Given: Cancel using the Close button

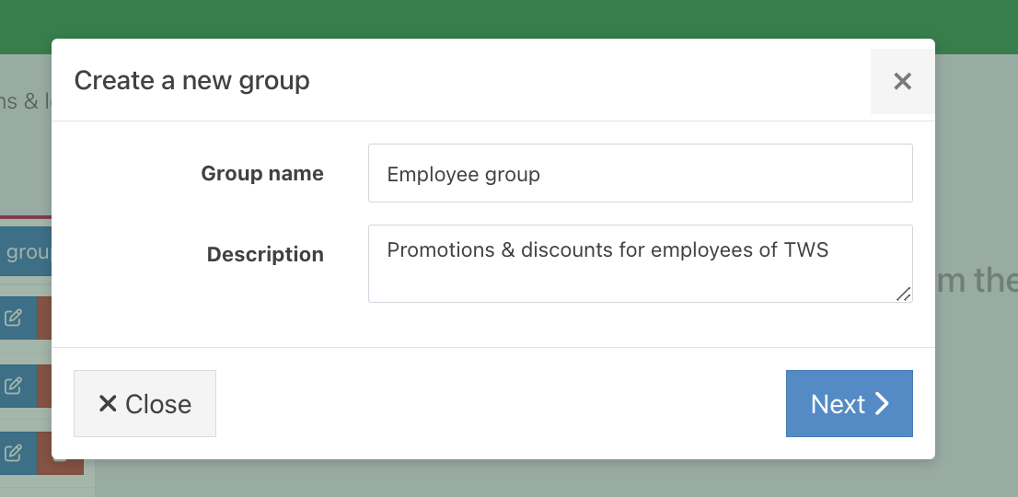Looking at the screenshot, I should 145,403.
